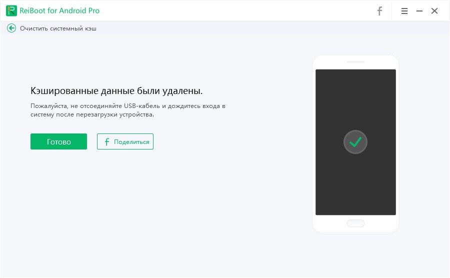The height and width of the screenshot is (278, 450).
Task: Click the phone home button graphic
Action: [x=355, y=223]
